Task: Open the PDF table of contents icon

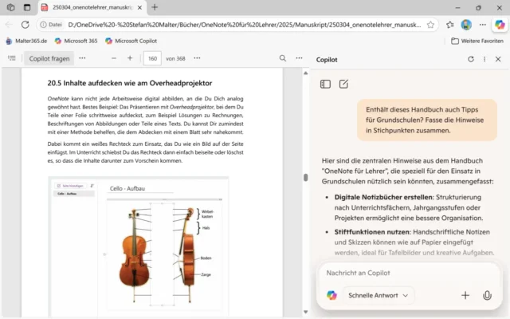Action: (x=11, y=58)
